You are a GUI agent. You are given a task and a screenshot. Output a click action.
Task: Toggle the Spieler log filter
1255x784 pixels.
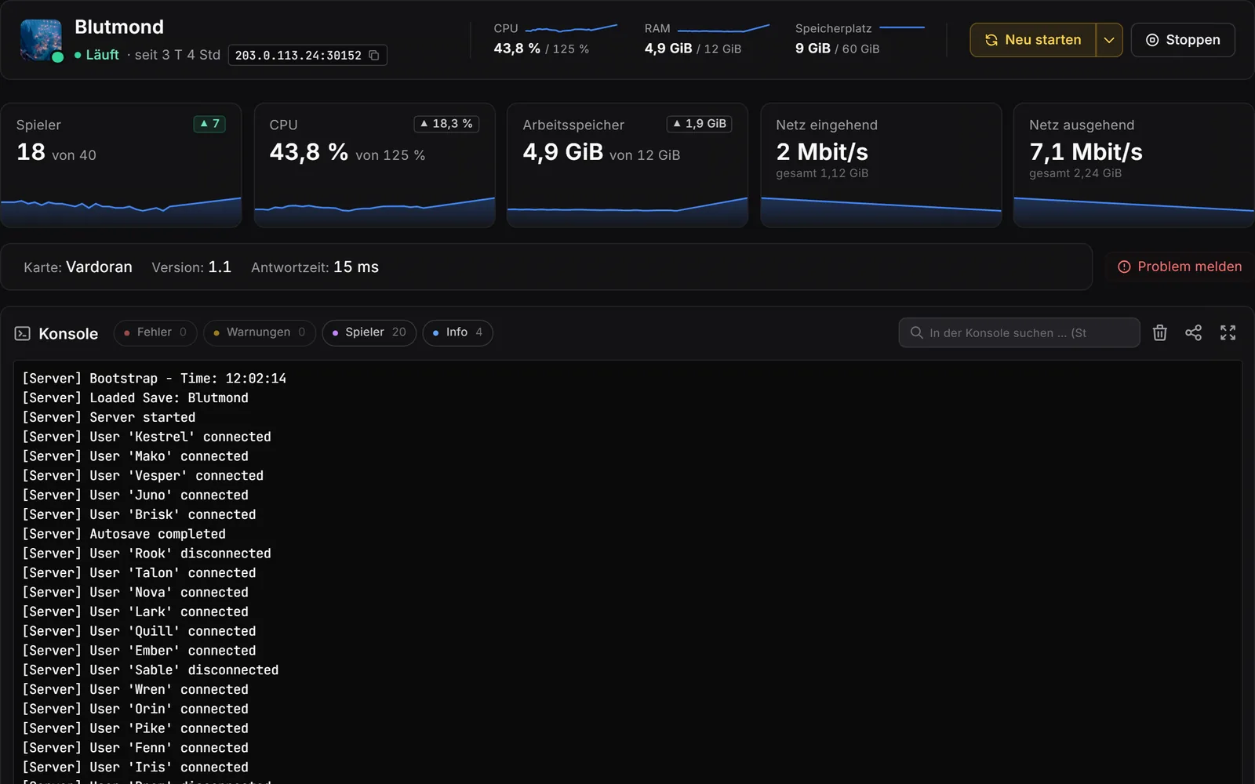[x=369, y=332]
